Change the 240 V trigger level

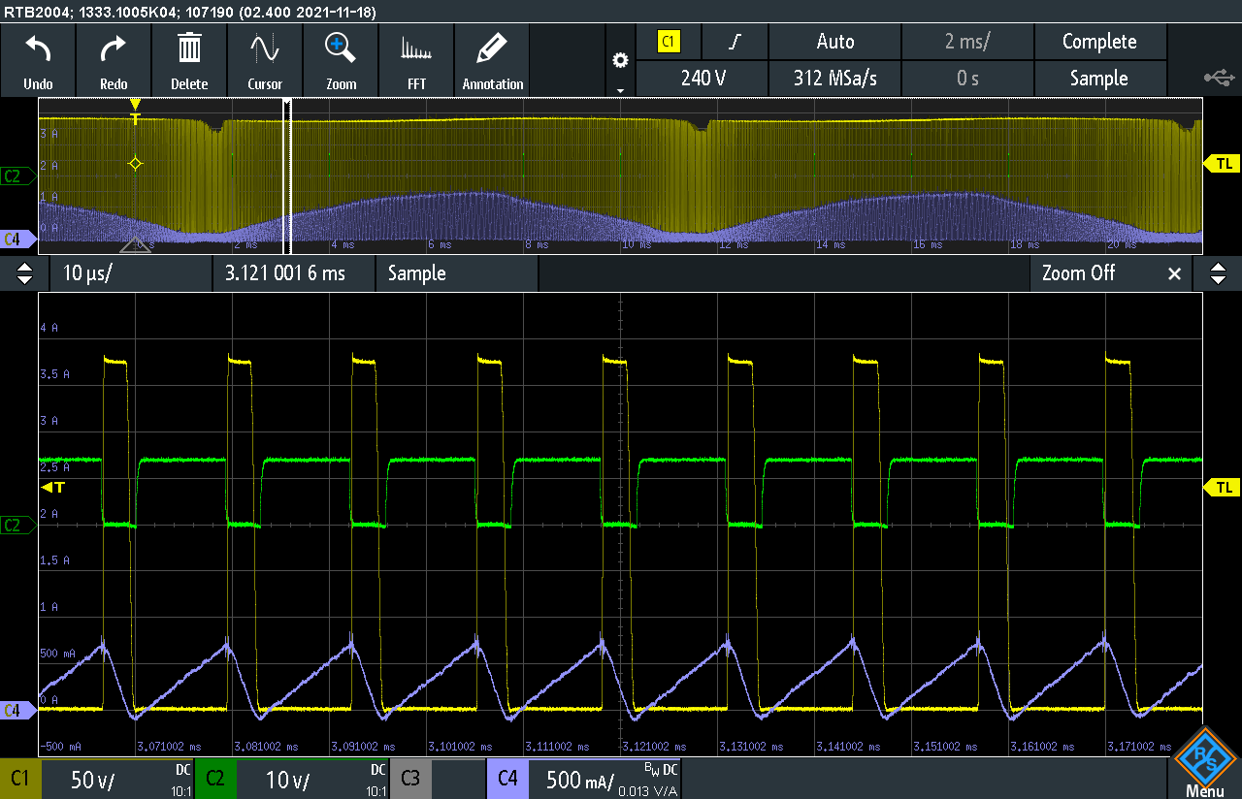point(703,79)
